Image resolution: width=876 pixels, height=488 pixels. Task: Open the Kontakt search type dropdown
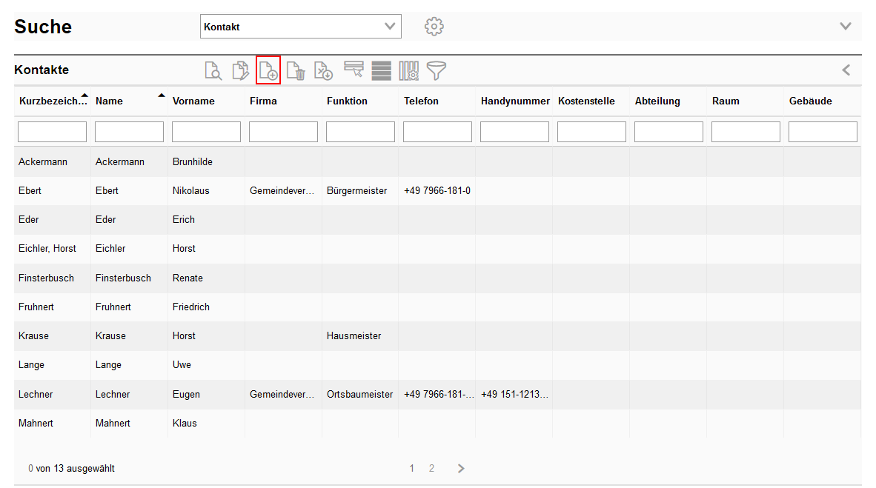[x=301, y=27]
